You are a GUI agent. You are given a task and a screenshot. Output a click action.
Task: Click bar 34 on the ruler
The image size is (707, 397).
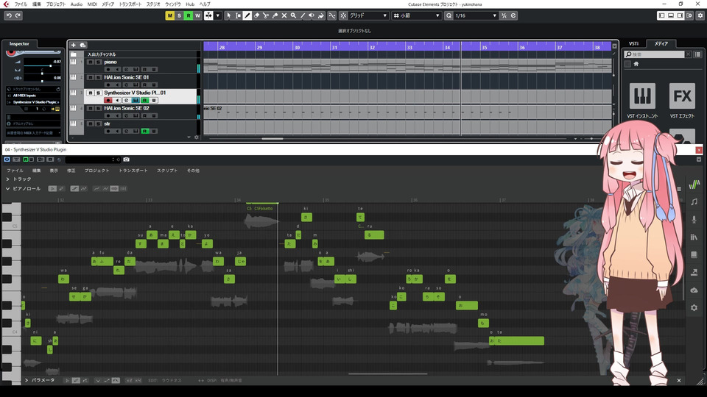coord(447,47)
